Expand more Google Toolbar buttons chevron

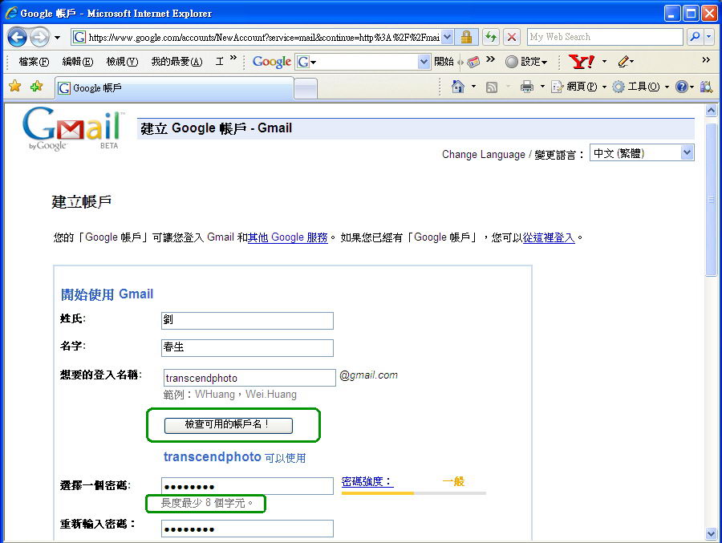click(491, 59)
